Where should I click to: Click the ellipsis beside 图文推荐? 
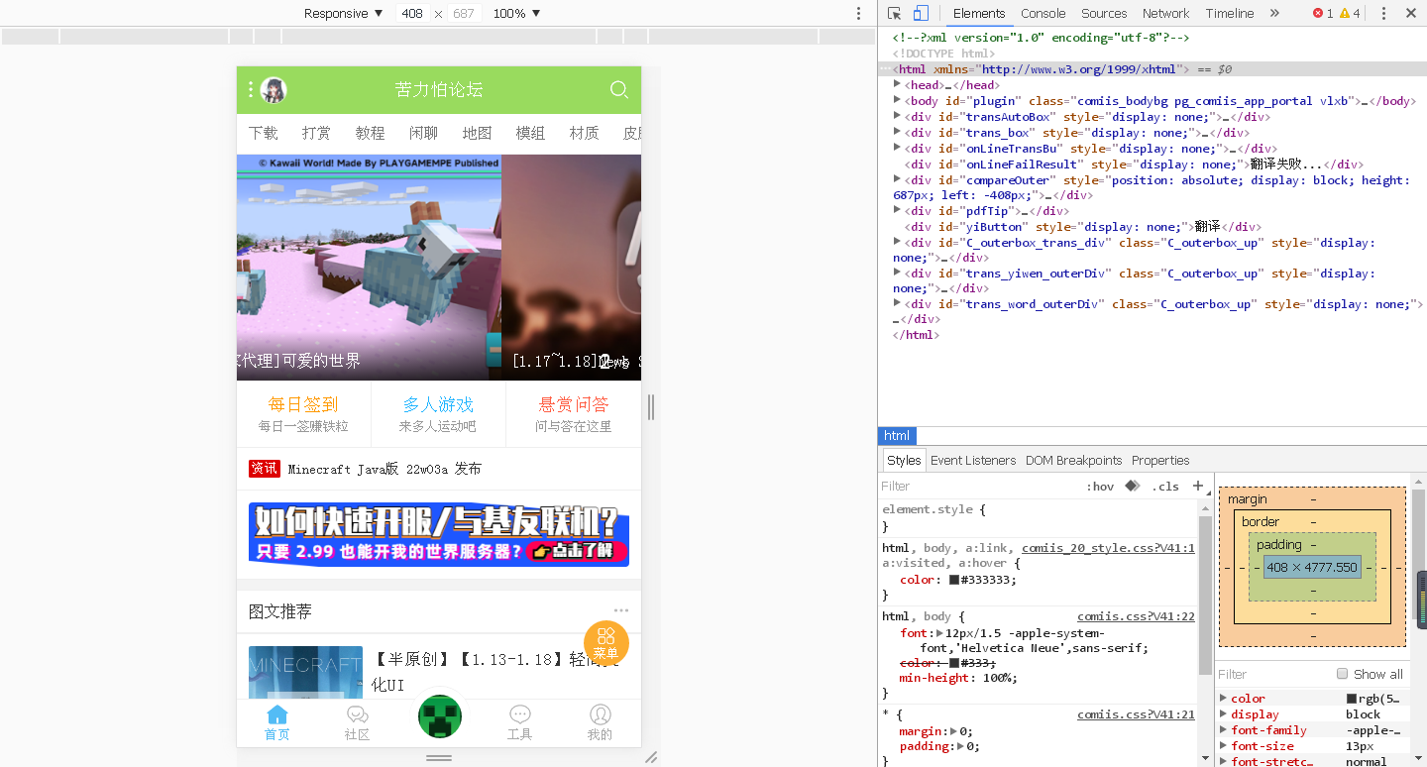[621, 610]
